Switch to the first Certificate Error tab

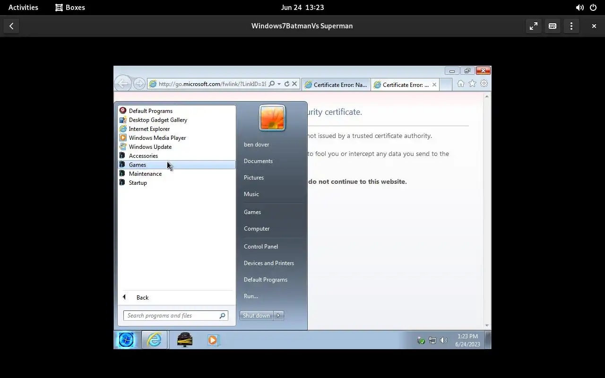pos(336,85)
